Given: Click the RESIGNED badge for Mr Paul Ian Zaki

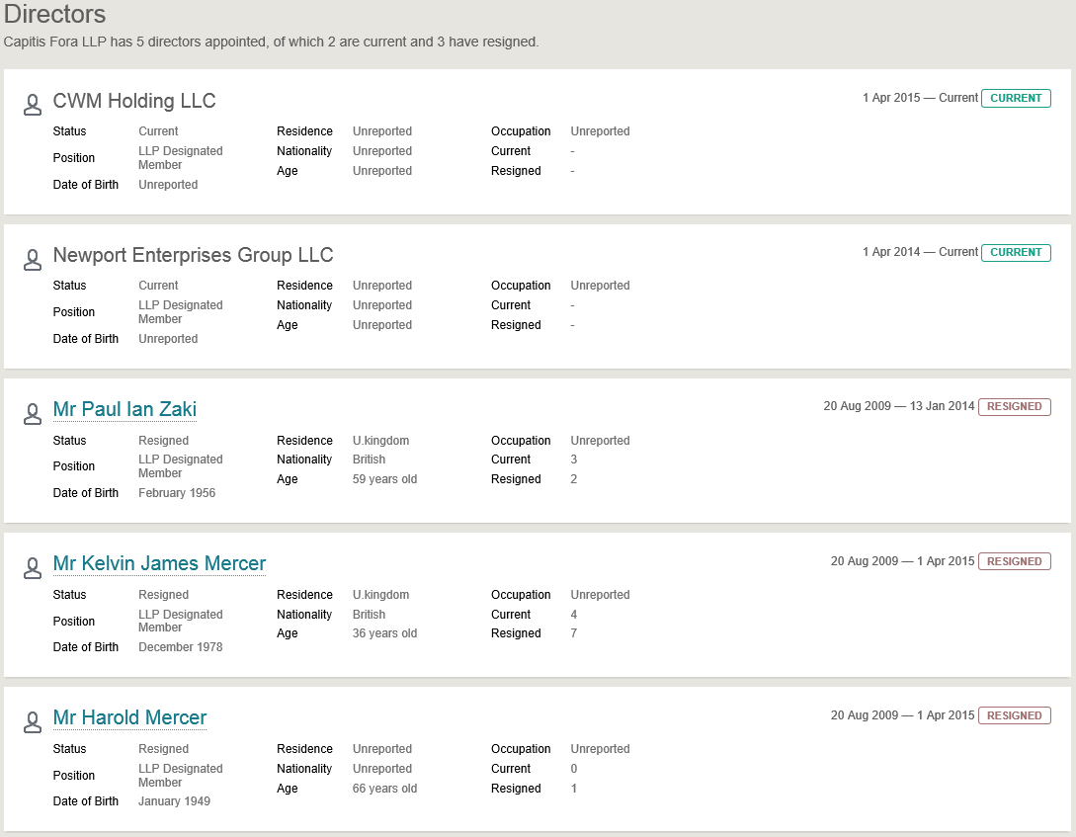Looking at the screenshot, I should (x=1014, y=407).
